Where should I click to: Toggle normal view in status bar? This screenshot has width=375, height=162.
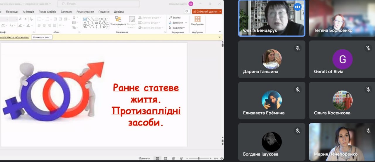pos(157,158)
